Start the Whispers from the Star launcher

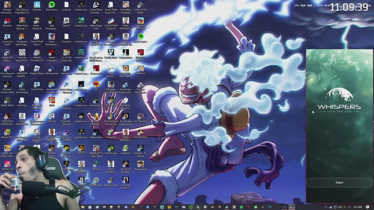tap(339, 183)
